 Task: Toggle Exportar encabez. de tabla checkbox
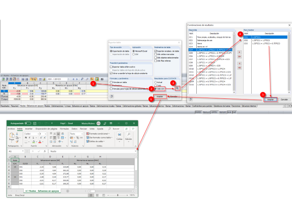pyautogui.click(x=156, y=51)
